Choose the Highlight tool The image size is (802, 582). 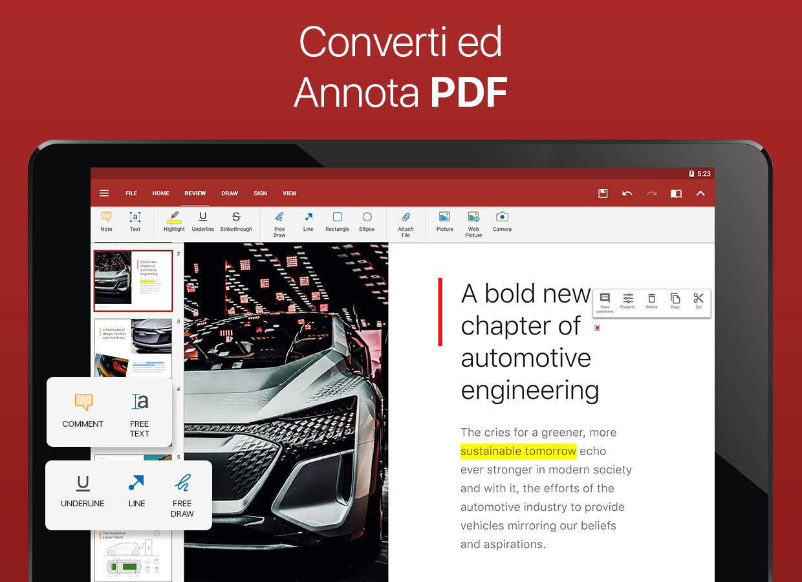click(174, 222)
